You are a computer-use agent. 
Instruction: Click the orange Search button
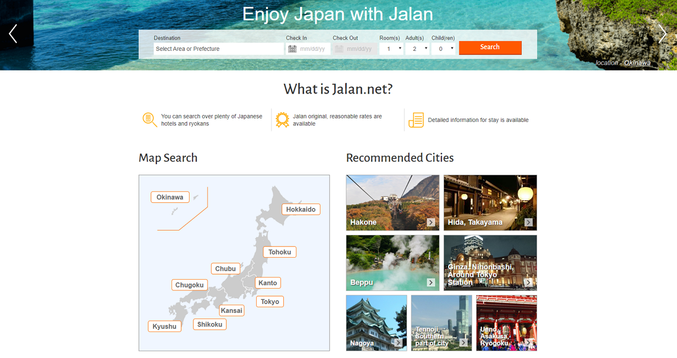[x=490, y=47]
